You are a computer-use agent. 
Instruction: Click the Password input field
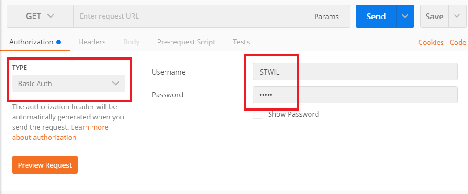[x=355, y=95]
